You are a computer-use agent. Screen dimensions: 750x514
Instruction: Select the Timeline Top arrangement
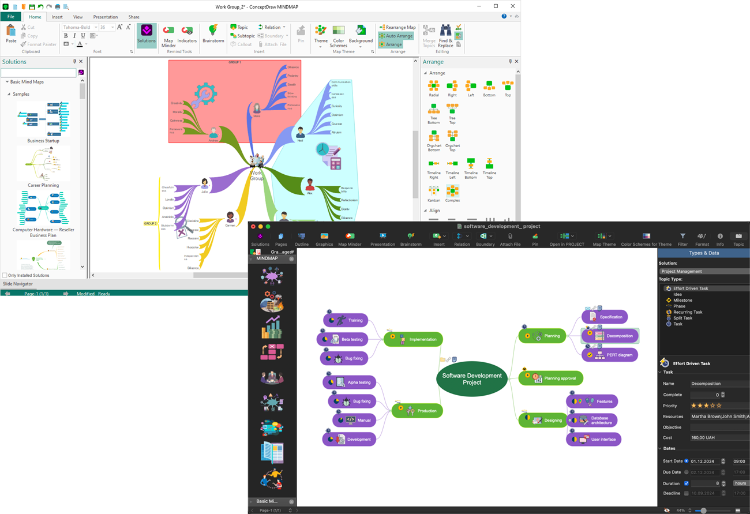pyautogui.click(x=489, y=168)
